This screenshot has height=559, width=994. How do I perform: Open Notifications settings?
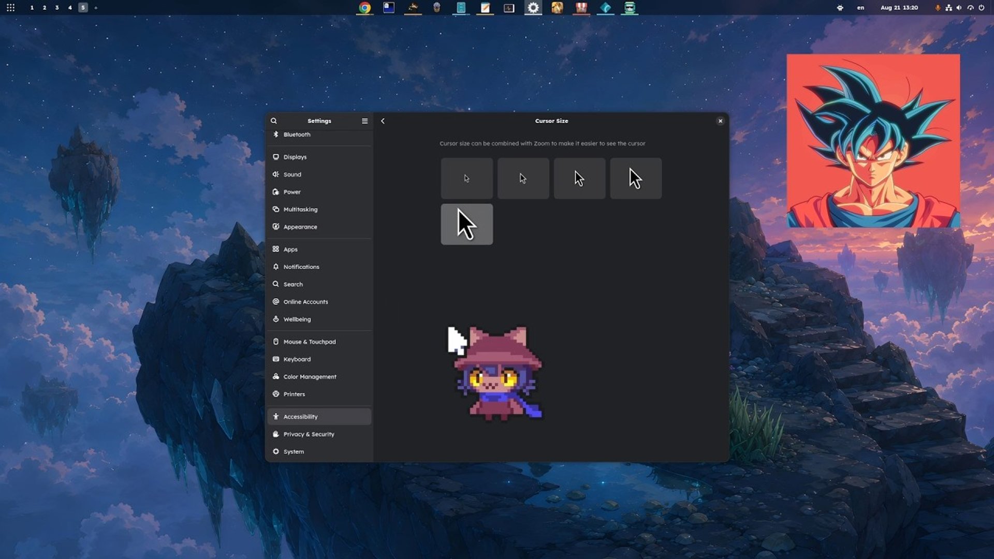pyautogui.click(x=319, y=267)
